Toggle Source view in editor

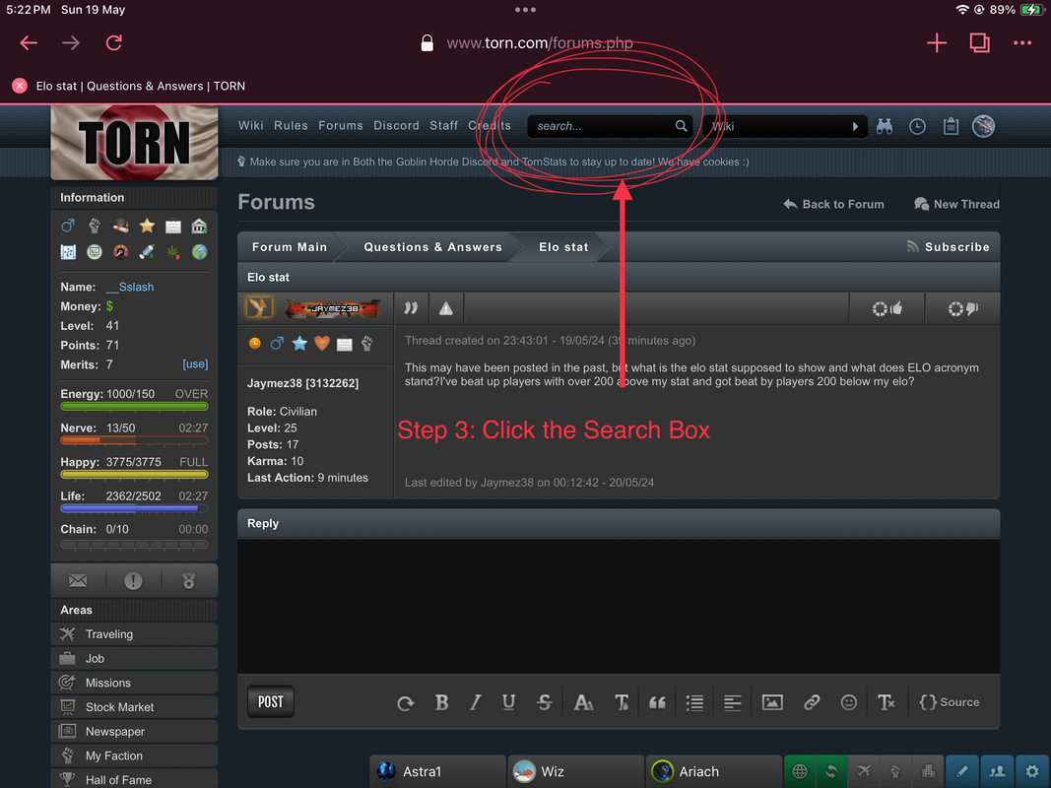[x=950, y=702]
